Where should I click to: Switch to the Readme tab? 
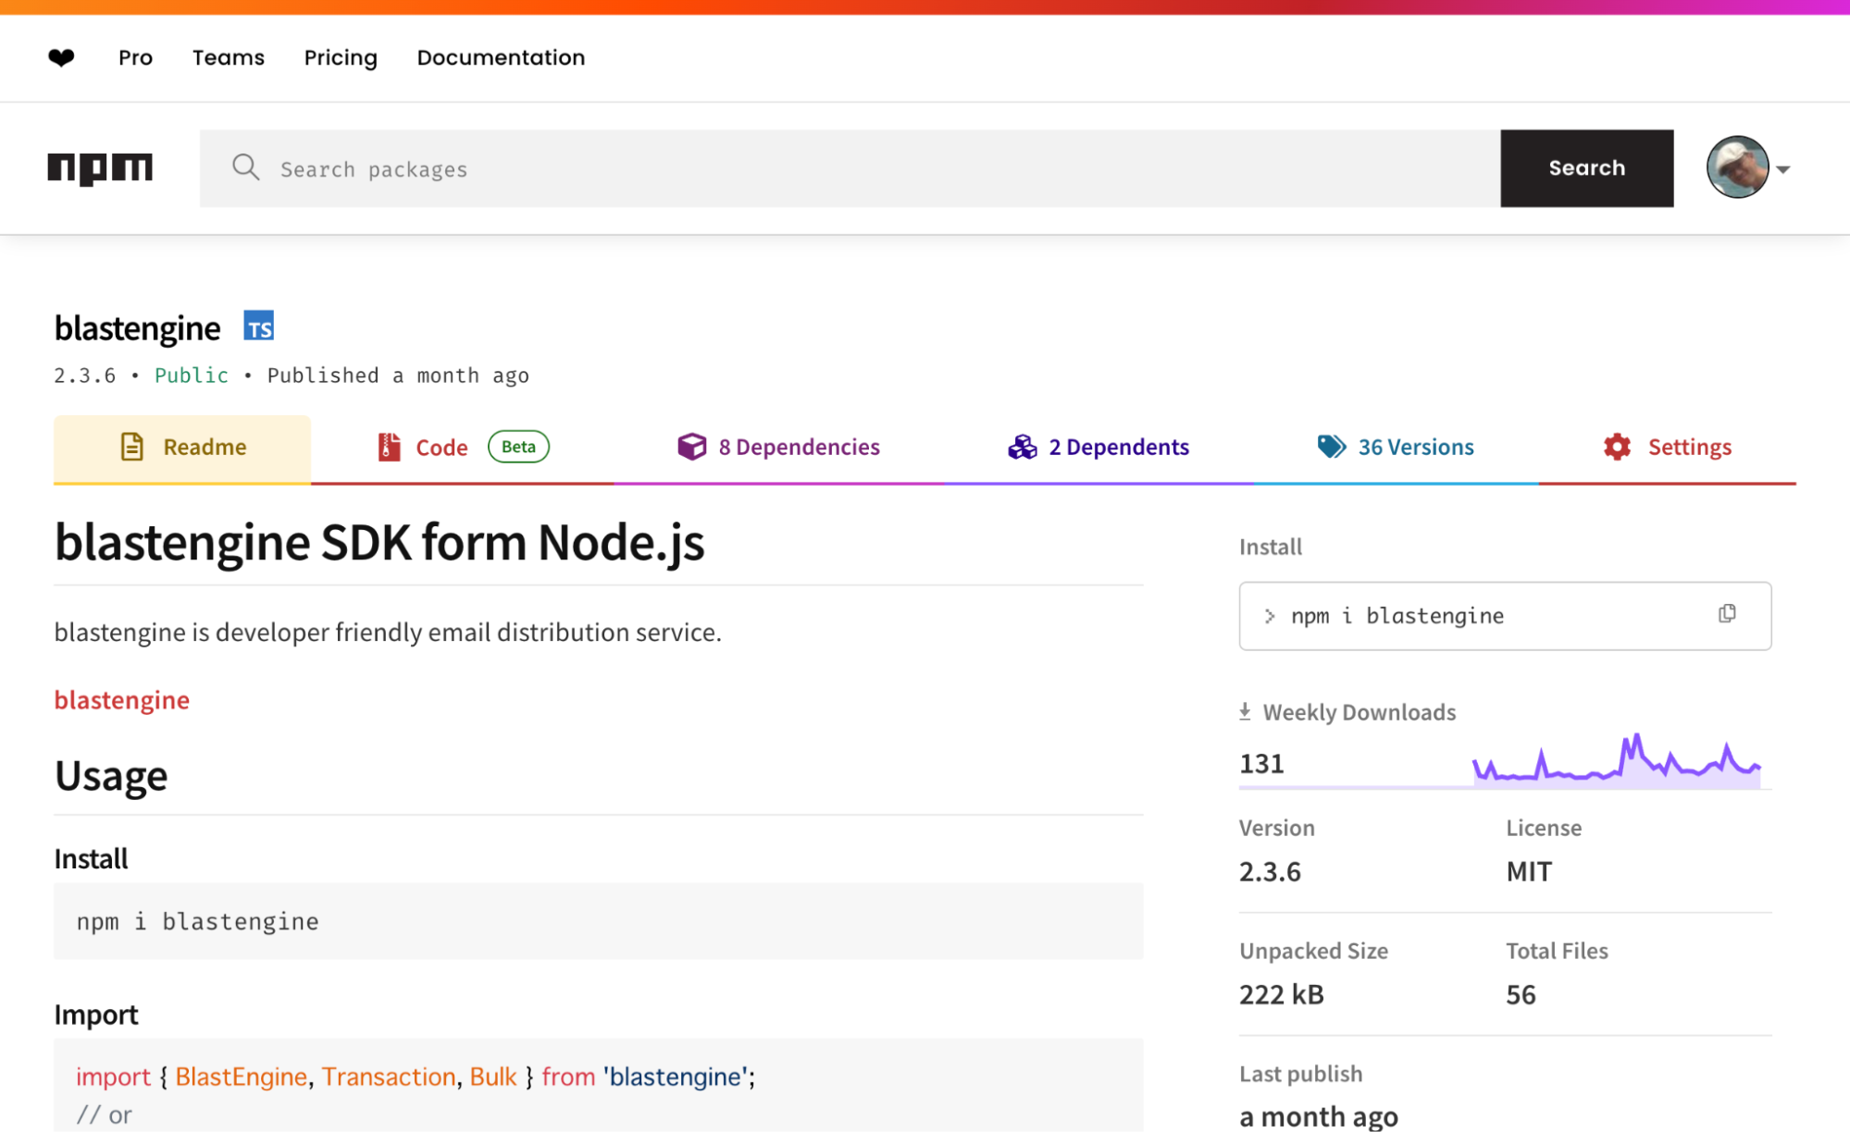(182, 449)
